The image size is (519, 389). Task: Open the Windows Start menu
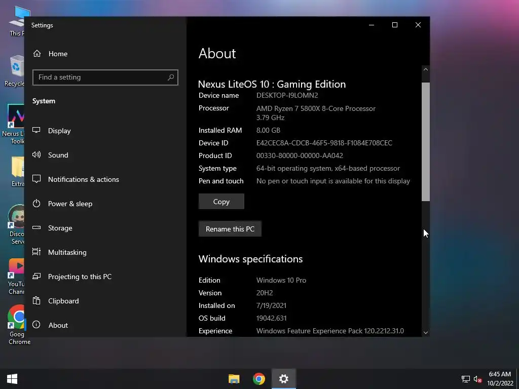(12, 379)
